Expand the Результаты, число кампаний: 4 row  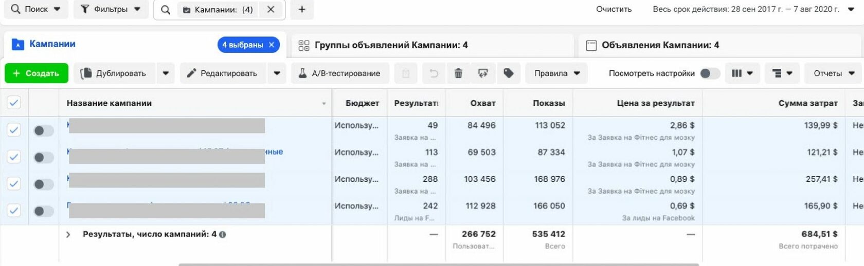click(x=68, y=235)
